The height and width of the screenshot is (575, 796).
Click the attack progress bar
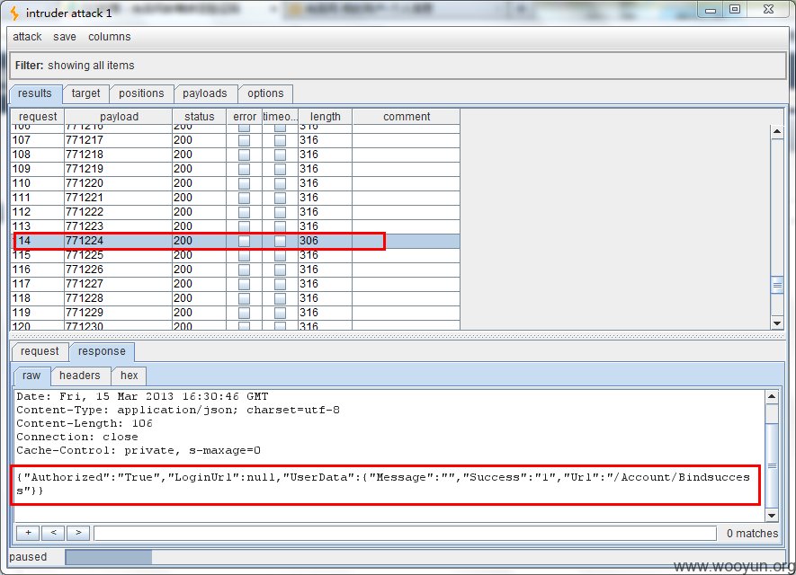pos(424,557)
